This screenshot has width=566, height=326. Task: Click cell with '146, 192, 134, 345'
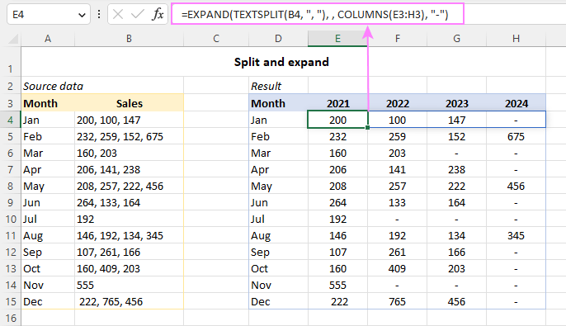pyautogui.click(x=130, y=236)
